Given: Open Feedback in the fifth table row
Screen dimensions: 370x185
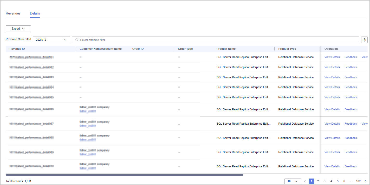Looking at the screenshot, I should coord(351,97).
